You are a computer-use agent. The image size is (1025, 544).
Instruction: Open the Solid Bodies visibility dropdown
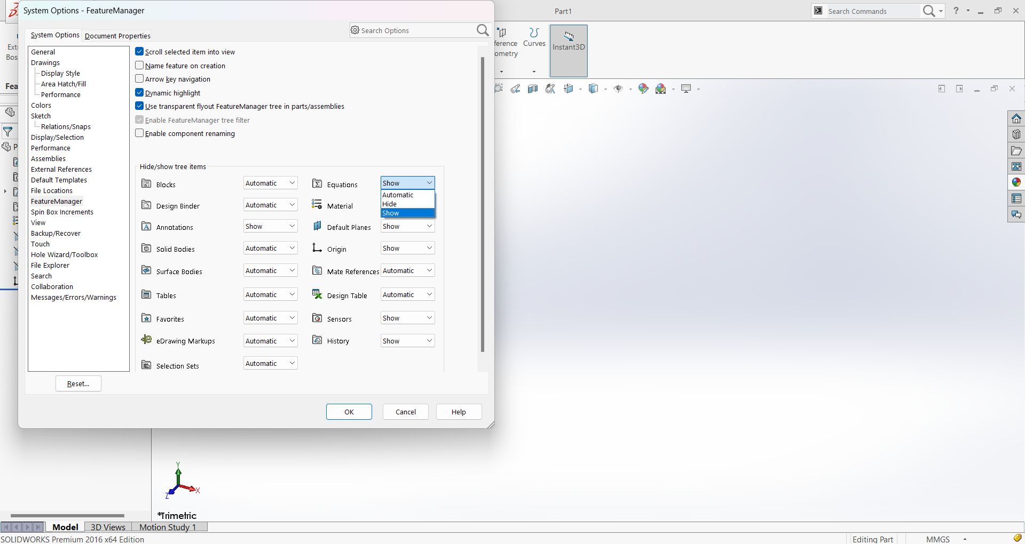click(x=271, y=248)
